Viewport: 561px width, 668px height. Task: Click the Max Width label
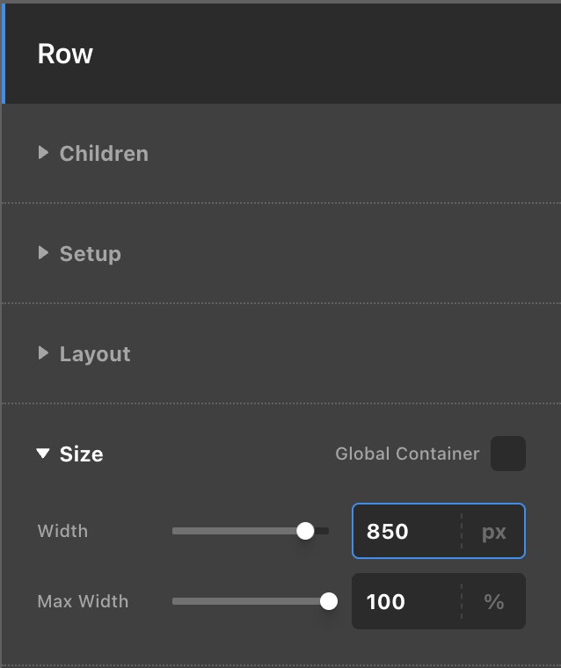pos(83,601)
